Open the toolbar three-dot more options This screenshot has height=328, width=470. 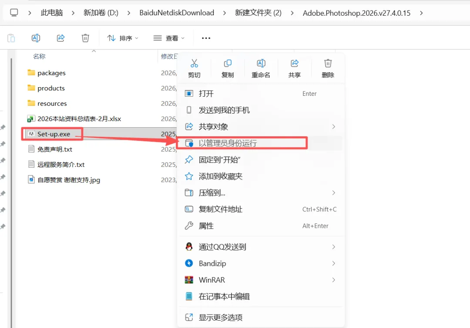pyautogui.click(x=206, y=38)
